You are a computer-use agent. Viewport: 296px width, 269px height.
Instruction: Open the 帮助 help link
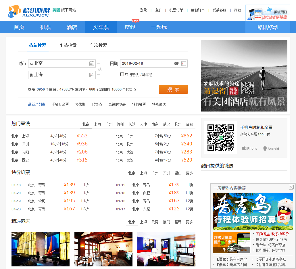tap(237, 10)
